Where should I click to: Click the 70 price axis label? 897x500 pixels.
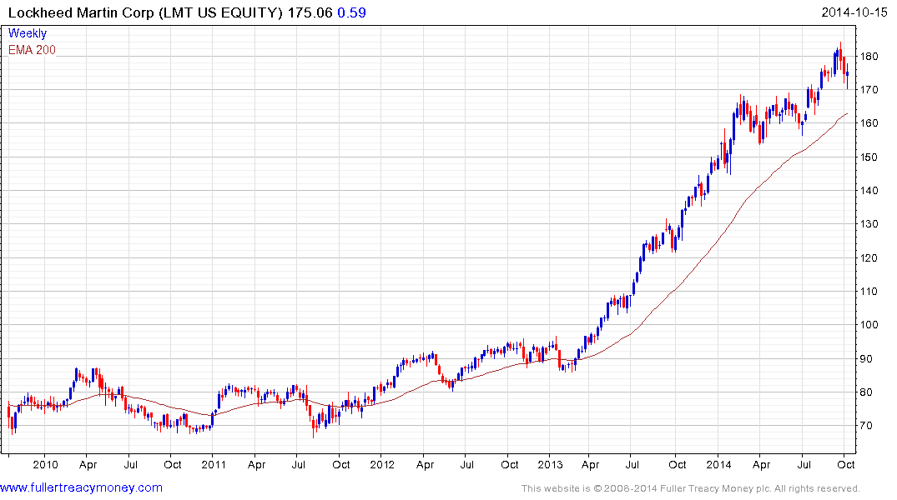(866, 426)
